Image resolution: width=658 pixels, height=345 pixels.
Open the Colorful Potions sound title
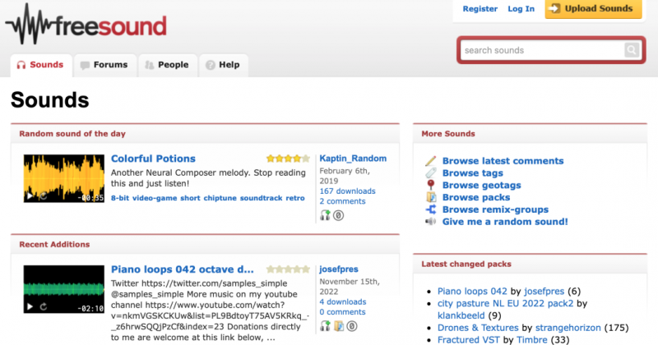153,159
